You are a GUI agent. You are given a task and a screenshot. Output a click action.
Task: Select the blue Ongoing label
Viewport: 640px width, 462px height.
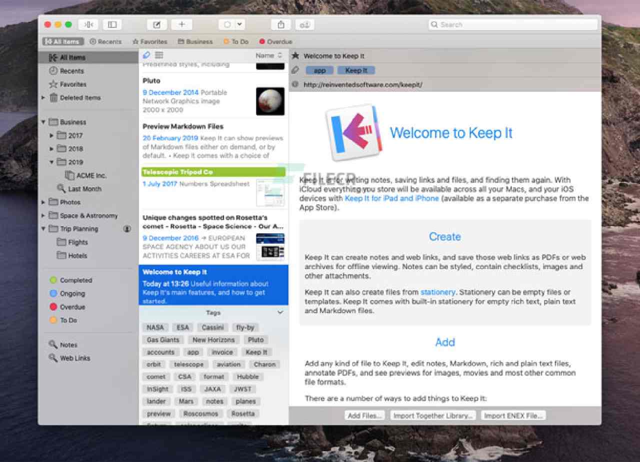pos(67,294)
